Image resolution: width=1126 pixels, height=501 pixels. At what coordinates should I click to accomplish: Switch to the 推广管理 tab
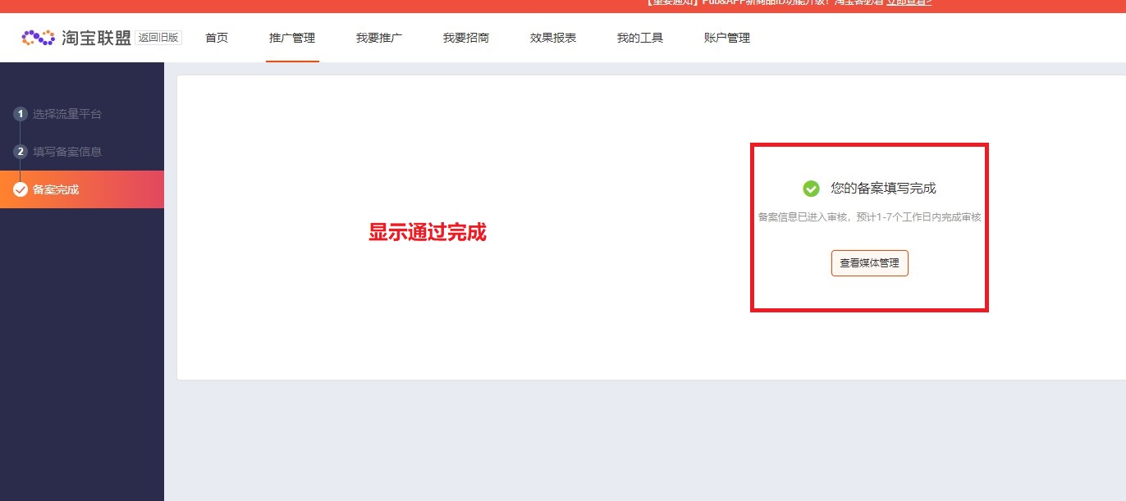(x=292, y=37)
